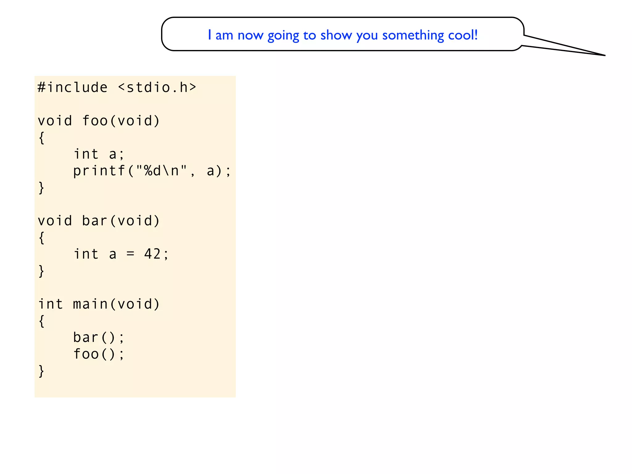Click the closing brace of function foo
The width and height of the screenshot is (632, 474).
(x=42, y=188)
